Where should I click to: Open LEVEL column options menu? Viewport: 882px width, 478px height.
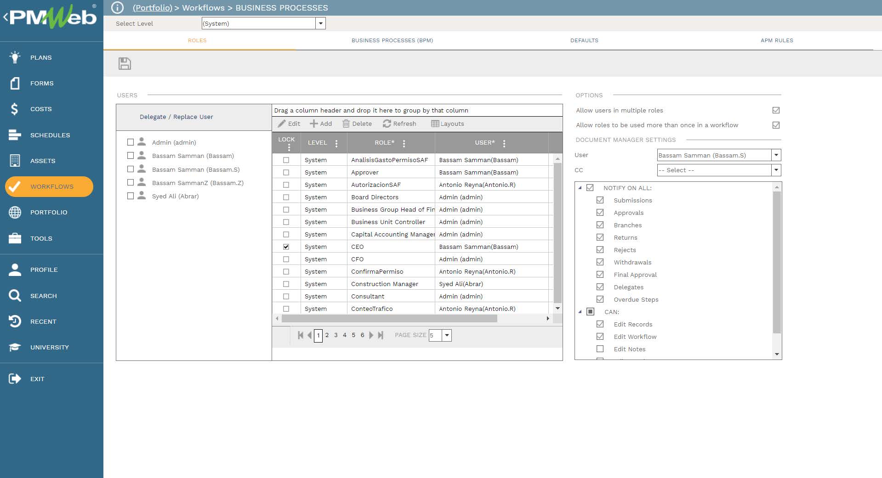click(336, 143)
